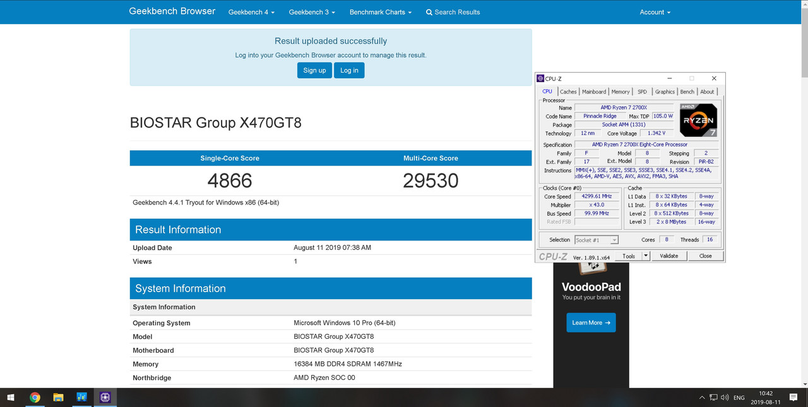The height and width of the screenshot is (407, 808).
Task: Click the Close button in CPU-Z
Action: [x=706, y=256]
